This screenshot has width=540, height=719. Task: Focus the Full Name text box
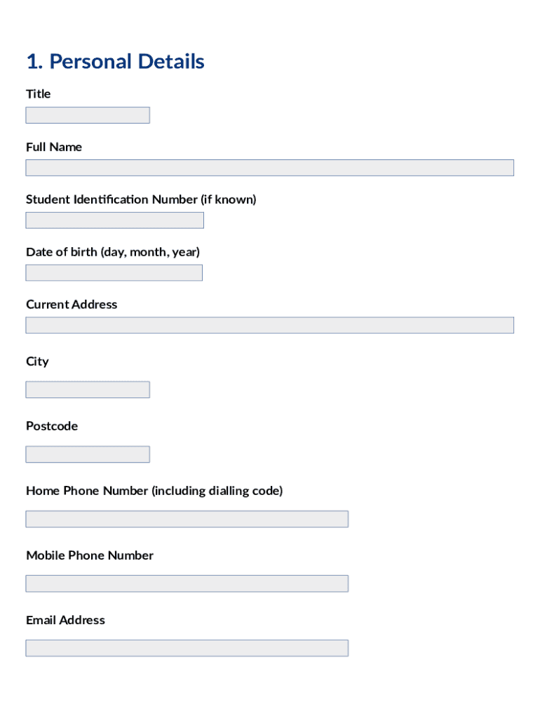(x=269, y=168)
